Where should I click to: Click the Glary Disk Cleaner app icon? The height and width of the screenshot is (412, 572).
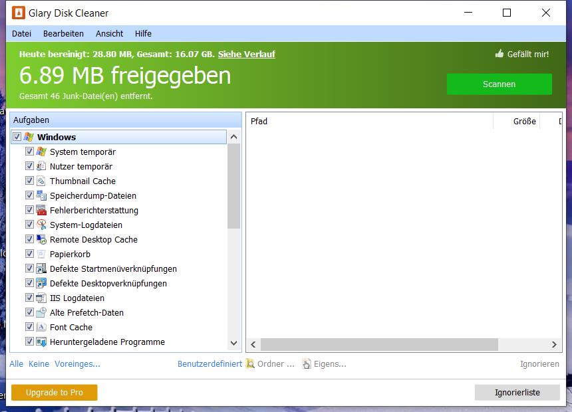click(x=18, y=13)
